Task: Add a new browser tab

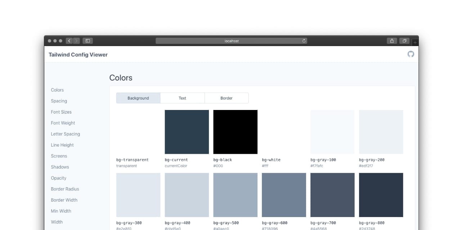Action: click(x=415, y=42)
